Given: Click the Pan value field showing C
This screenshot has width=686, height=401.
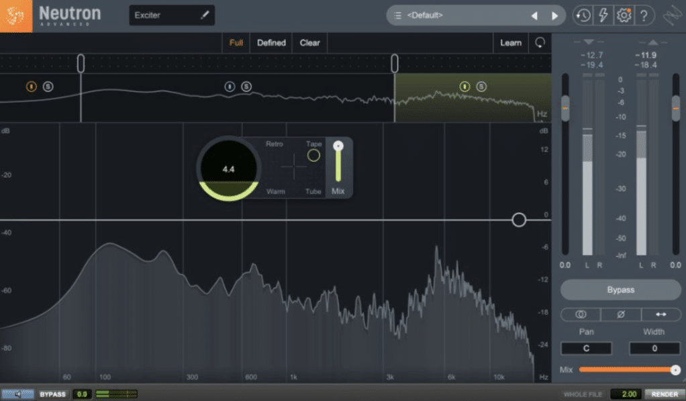Looking at the screenshot, I should point(586,348).
